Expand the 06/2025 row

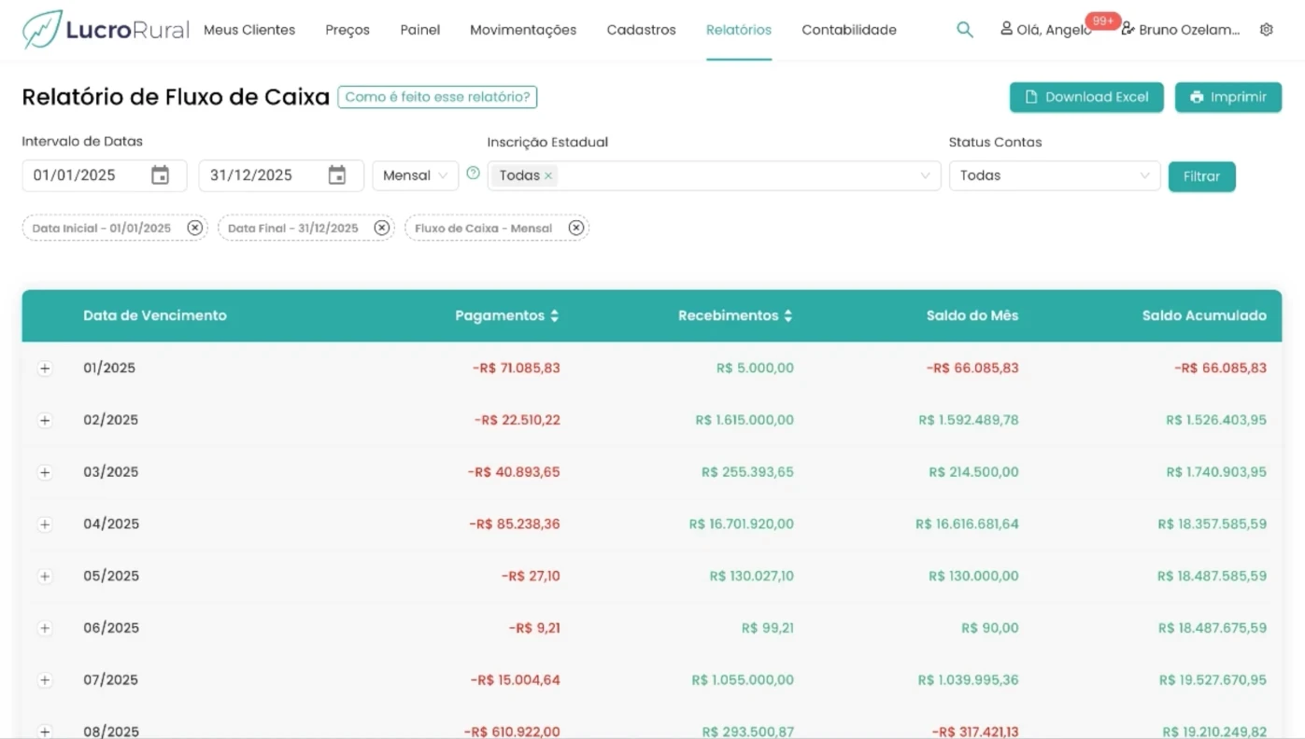coord(45,628)
